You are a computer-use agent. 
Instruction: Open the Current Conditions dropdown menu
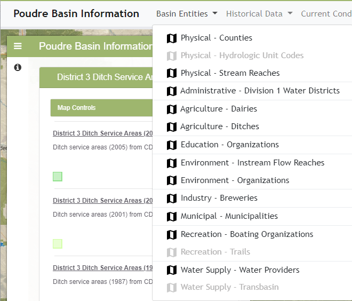tap(325, 14)
